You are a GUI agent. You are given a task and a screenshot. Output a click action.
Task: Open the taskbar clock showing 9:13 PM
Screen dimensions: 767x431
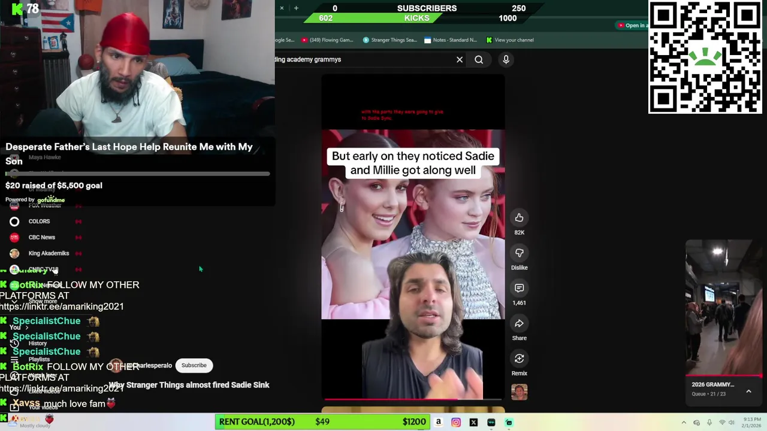(x=752, y=423)
